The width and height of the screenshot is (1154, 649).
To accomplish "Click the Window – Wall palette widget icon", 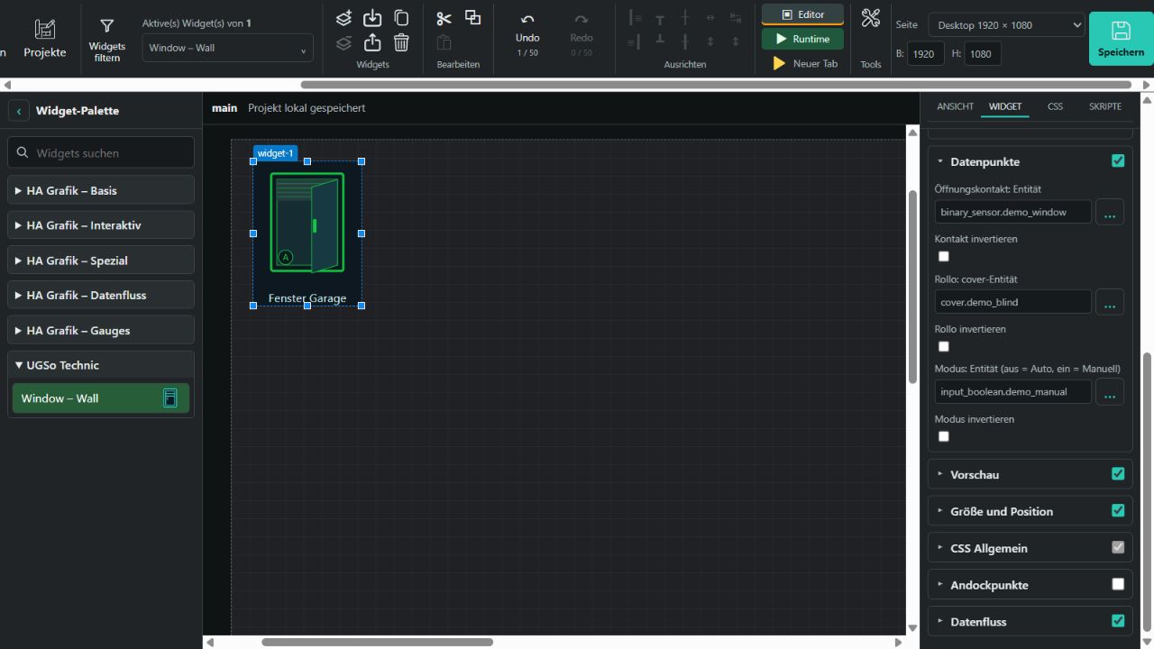I will pyautogui.click(x=169, y=398).
